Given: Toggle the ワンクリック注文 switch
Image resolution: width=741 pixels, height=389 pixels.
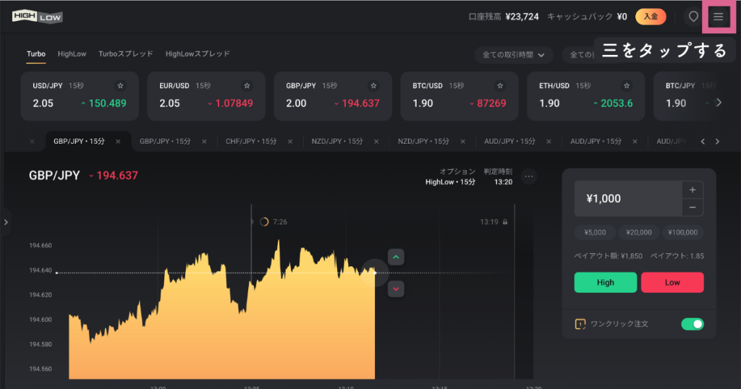Looking at the screenshot, I should [x=692, y=324].
